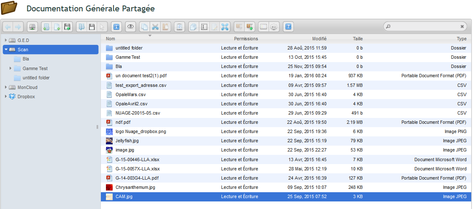Click the rename icon with text cursor
475x209 pixels.
[204, 27]
